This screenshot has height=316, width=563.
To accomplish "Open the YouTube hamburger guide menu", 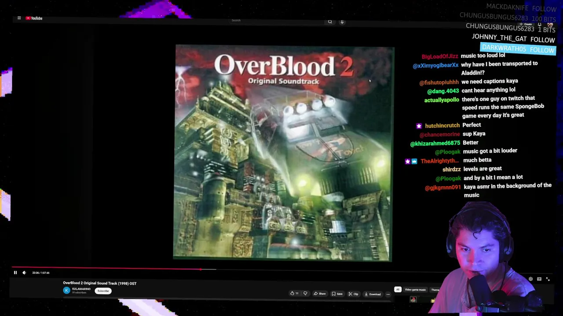I will click(19, 18).
